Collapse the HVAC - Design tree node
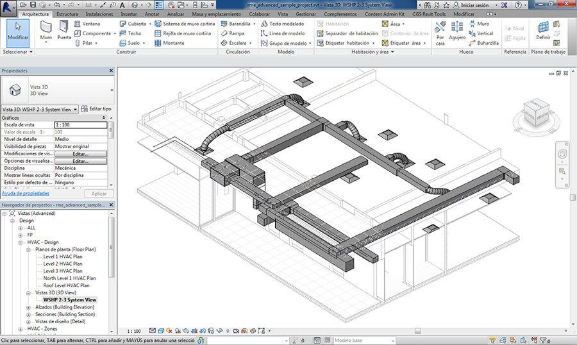The height and width of the screenshot is (345, 577). 21,242
